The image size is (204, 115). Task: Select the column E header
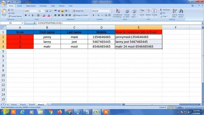pos(139,27)
